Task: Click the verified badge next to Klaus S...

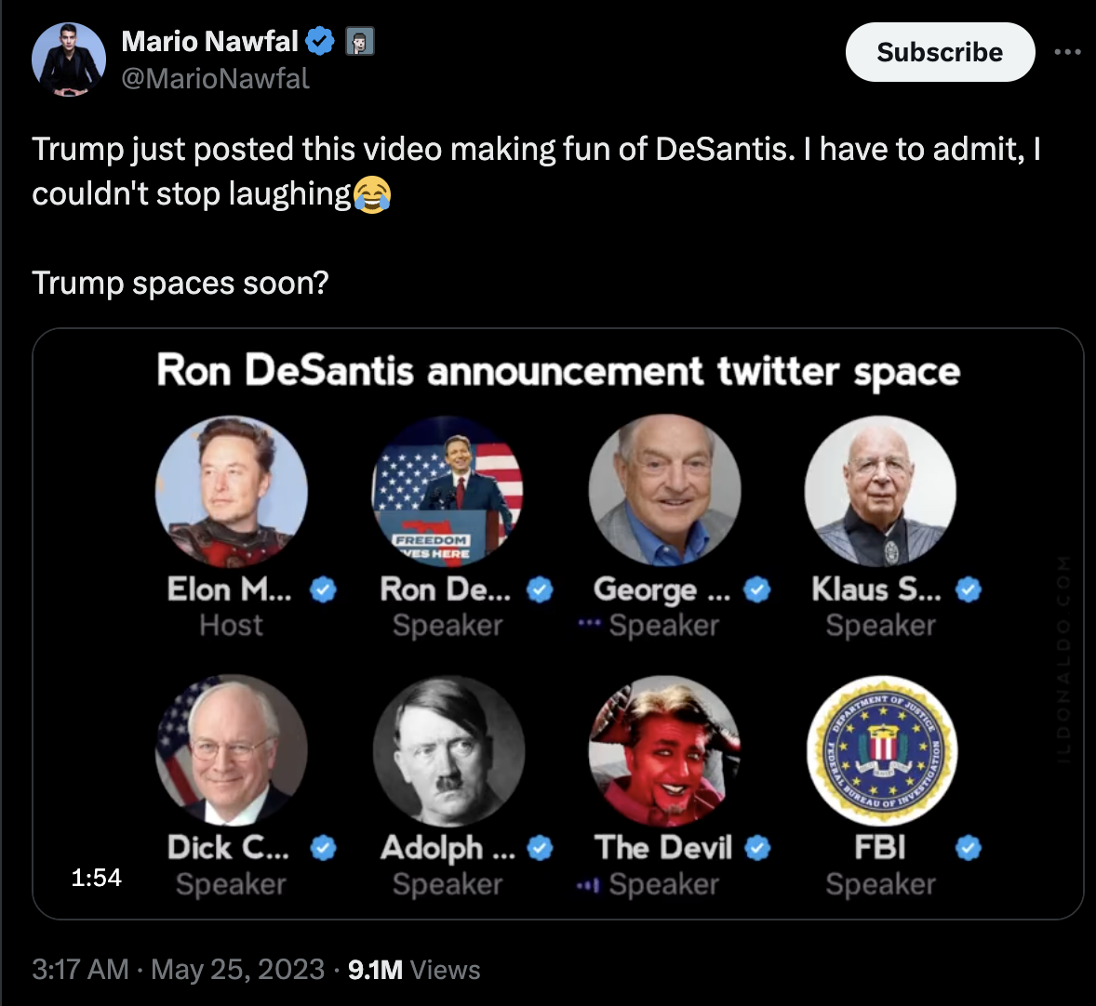Action: pyautogui.click(x=969, y=589)
